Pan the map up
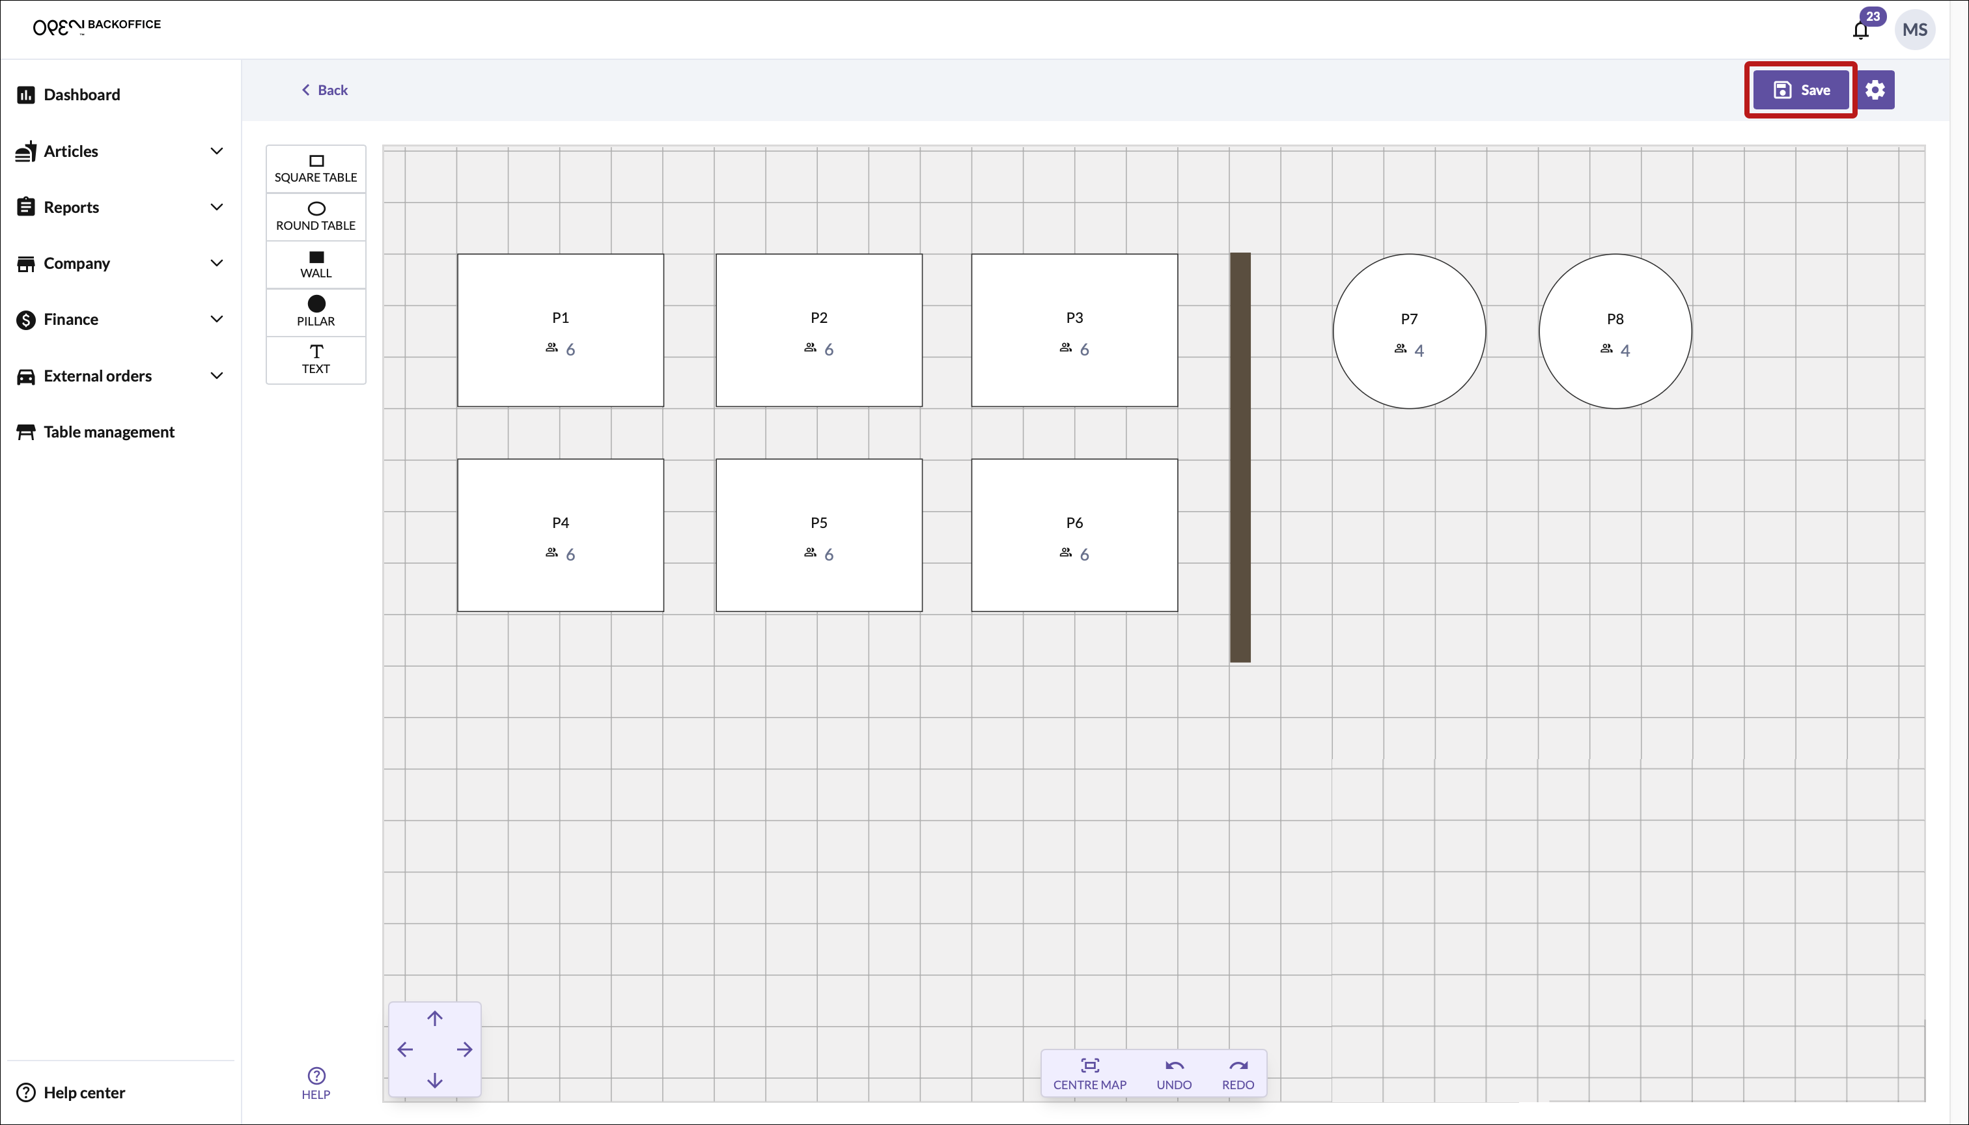1969x1125 pixels. pos(435,1018)
